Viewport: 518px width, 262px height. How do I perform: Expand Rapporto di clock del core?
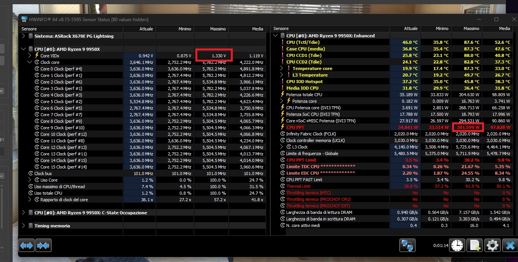pos(30,200)
